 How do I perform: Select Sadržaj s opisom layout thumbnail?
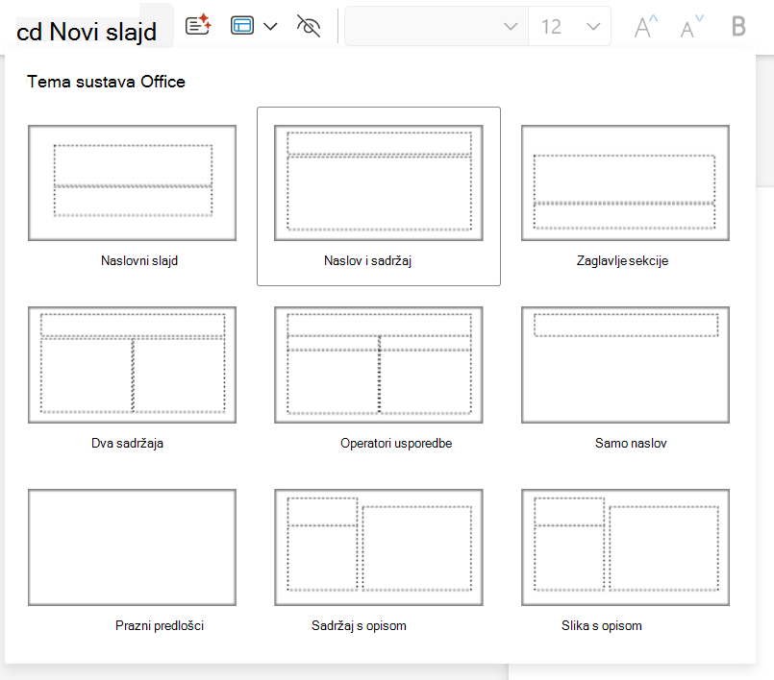coord(379,547)
